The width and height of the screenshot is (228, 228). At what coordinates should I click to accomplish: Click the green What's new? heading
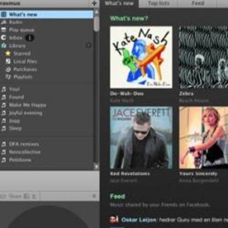(x=129, y=18)
